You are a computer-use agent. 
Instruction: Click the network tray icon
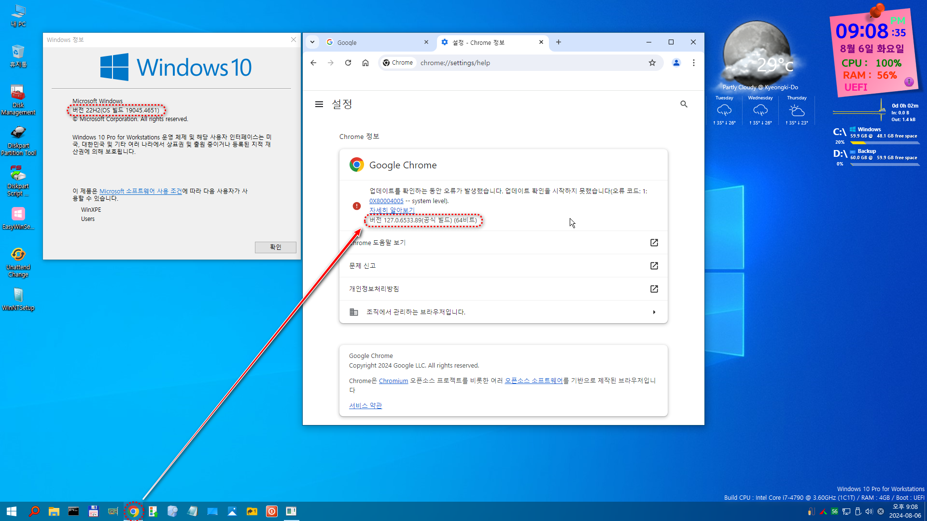tap(846, 511)
